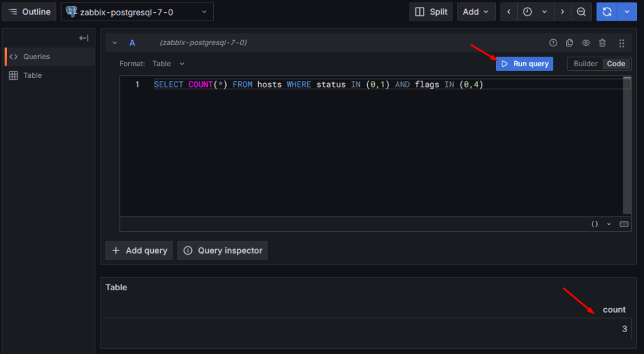Collapse query row A chevron
This screenshot has height=354, width=644.
tap(115, 43)
